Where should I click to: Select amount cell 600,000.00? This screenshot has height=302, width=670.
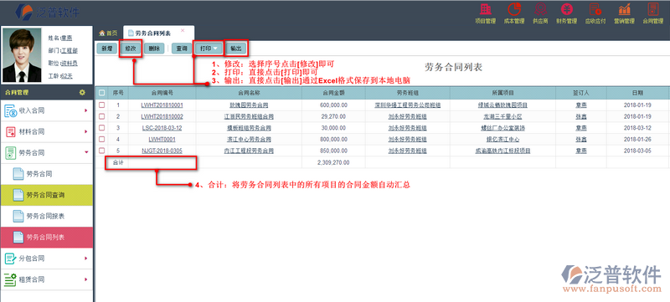333,105
